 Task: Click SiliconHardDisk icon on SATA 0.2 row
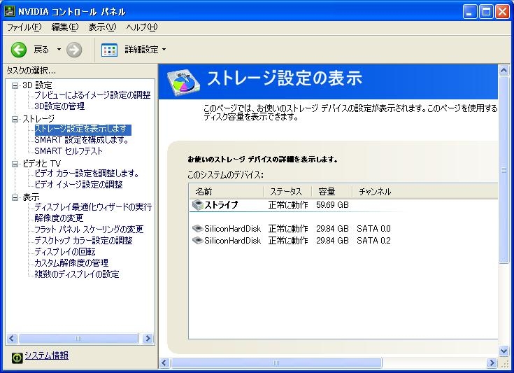click(x=197, y=241)
